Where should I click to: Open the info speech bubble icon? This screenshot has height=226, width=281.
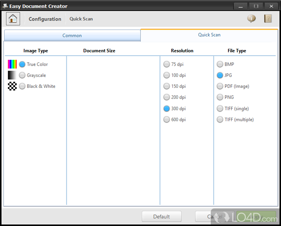click(251, 19)
